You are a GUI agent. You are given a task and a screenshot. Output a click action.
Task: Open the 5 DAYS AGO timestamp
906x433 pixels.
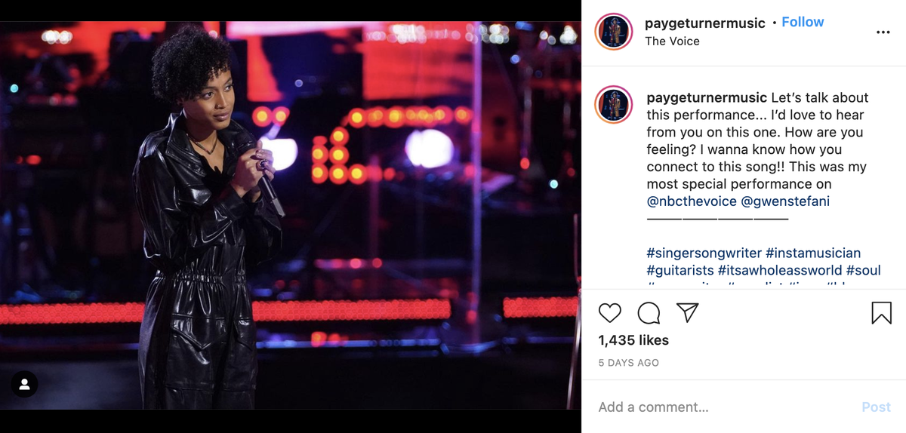(628, 363)
